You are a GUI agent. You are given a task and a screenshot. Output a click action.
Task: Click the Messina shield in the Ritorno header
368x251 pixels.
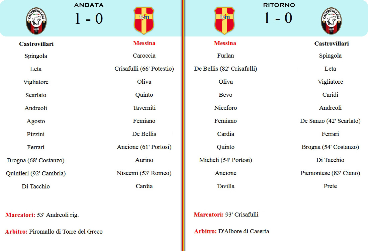tap(224, 21)
